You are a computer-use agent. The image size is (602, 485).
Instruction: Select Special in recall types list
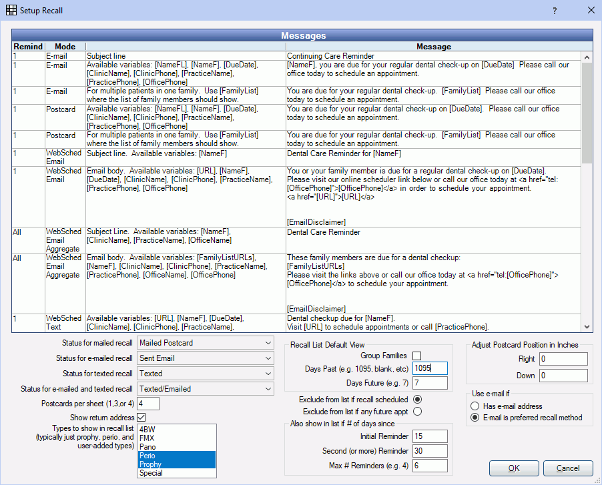(177, 473)
